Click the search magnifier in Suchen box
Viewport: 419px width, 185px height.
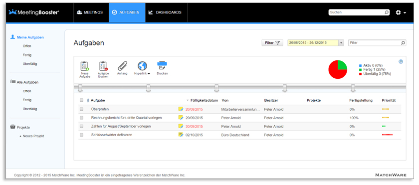tap(386, 12)
